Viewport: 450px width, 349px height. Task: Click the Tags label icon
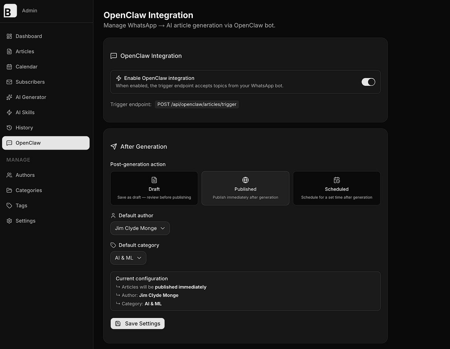coord(9,206)
